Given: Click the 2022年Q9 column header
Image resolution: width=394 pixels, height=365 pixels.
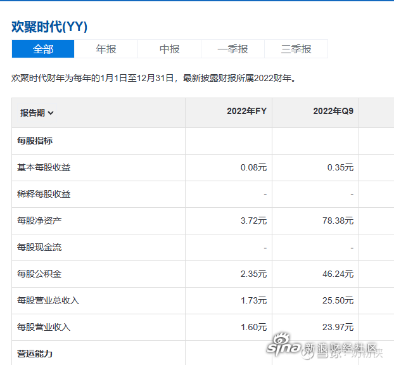Looking at the screenshot, I should tap(333, 111).
